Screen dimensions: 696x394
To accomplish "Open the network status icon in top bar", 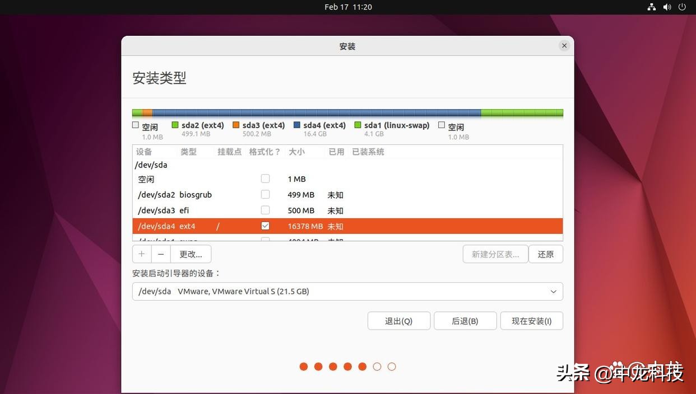I will tap(651, 7).
